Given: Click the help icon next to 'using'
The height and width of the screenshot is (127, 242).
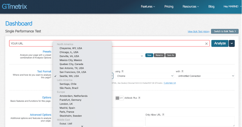Looking at the screenshot, I should (x=123, y=71).
